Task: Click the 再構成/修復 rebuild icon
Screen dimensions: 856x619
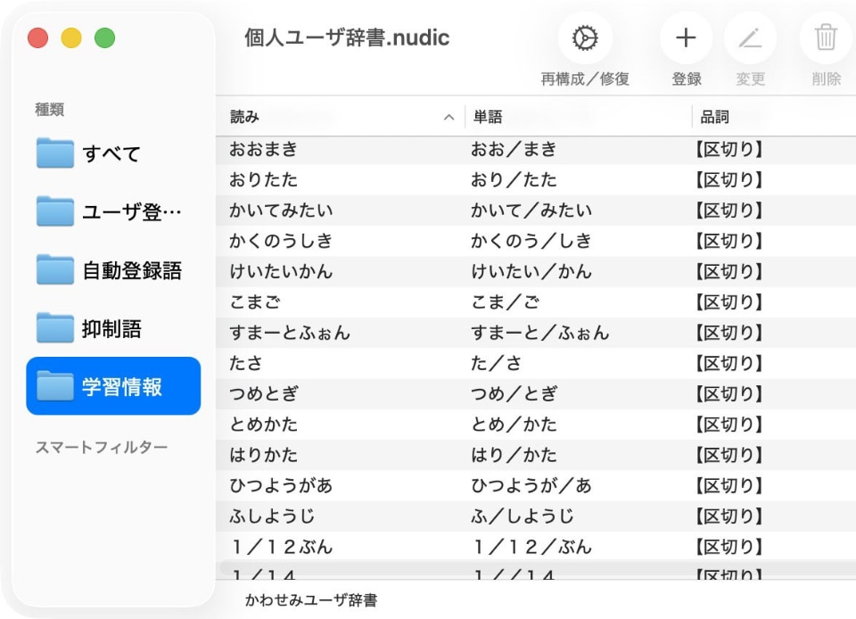Action: 584,38
